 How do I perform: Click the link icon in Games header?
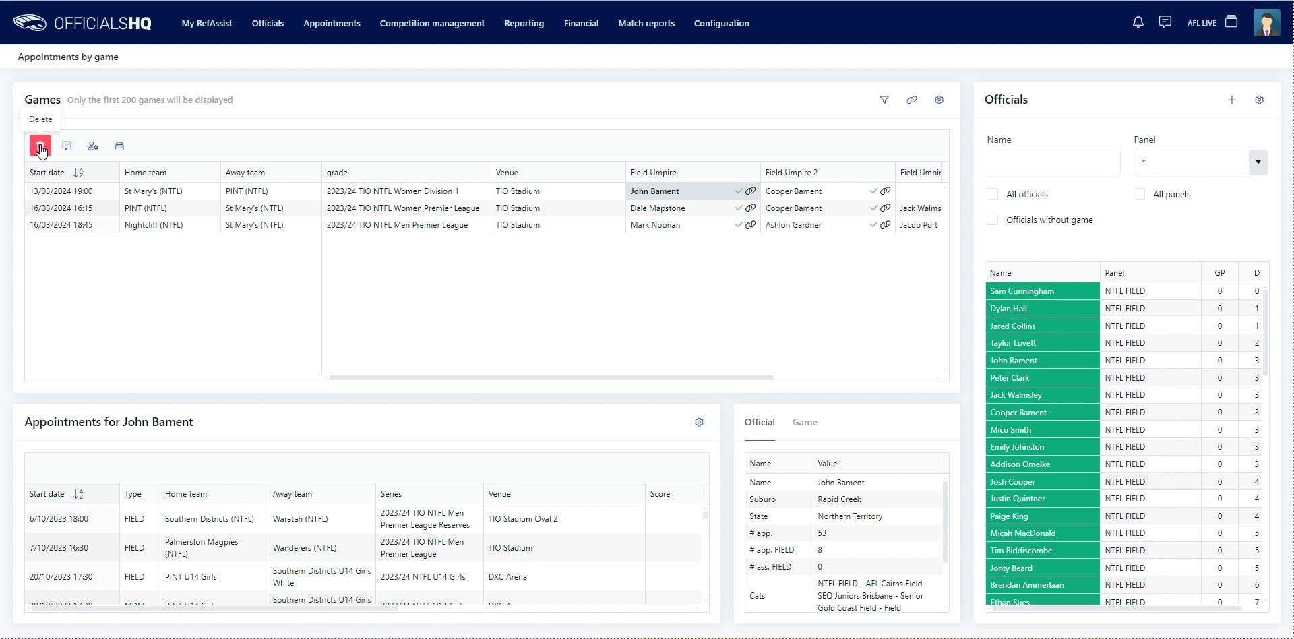point(911,100)
